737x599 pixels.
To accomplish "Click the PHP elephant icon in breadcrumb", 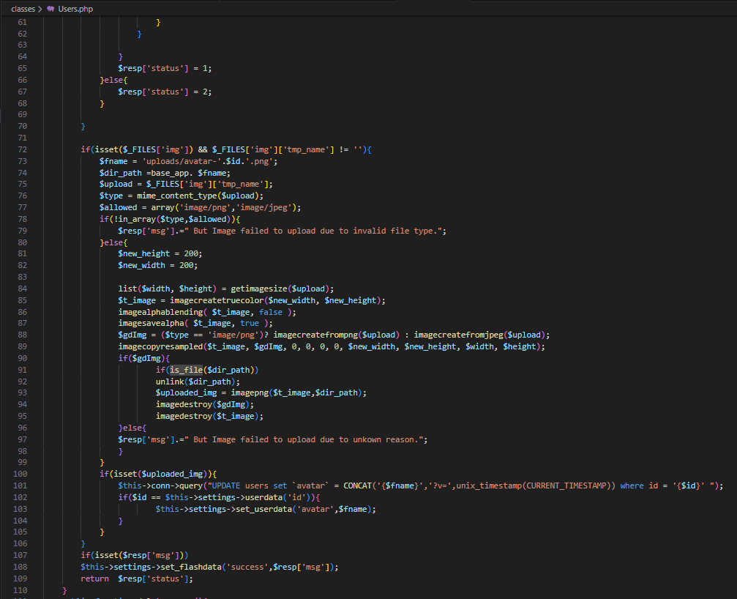I will click(50, 9).
